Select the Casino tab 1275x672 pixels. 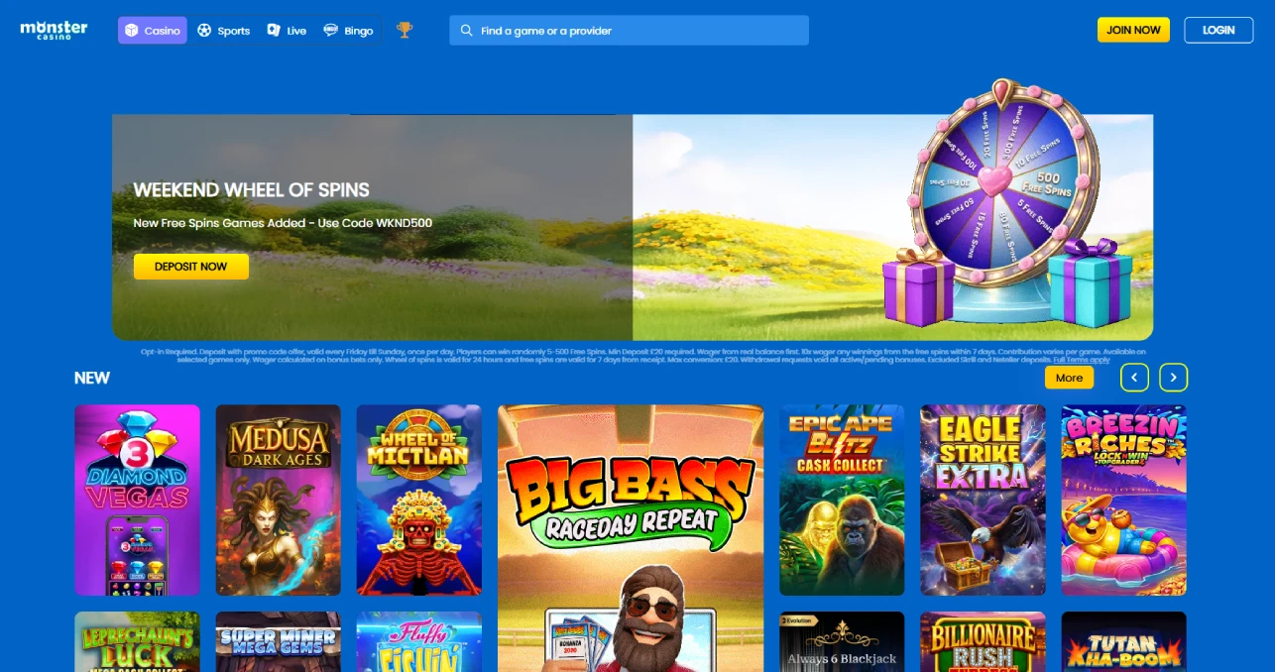point(153,31)
